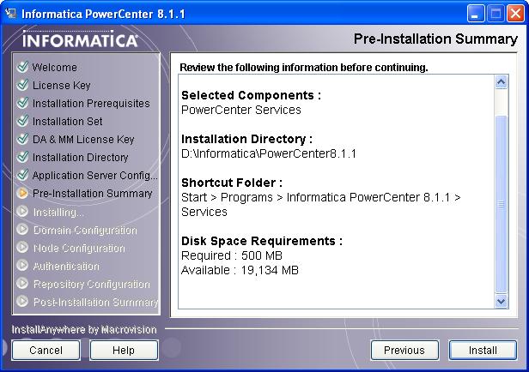Select the Authentication step label

tap(66, 267)
